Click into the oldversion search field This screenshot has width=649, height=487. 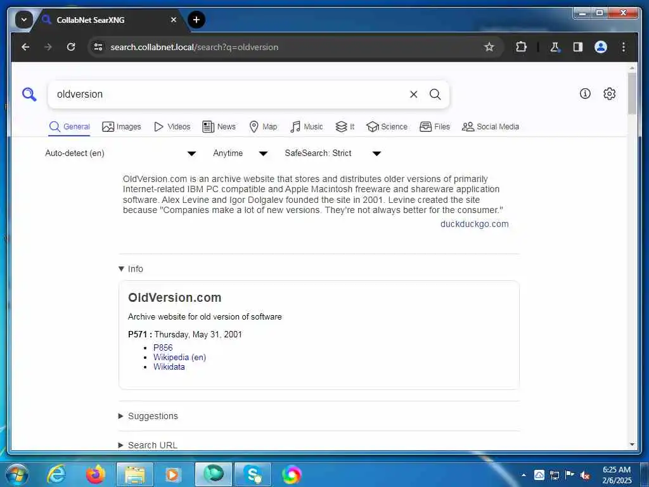point(229,94)
